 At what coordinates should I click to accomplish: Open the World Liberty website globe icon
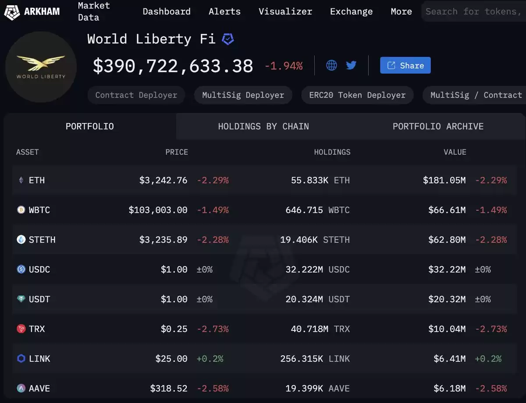tap(332, 66)
